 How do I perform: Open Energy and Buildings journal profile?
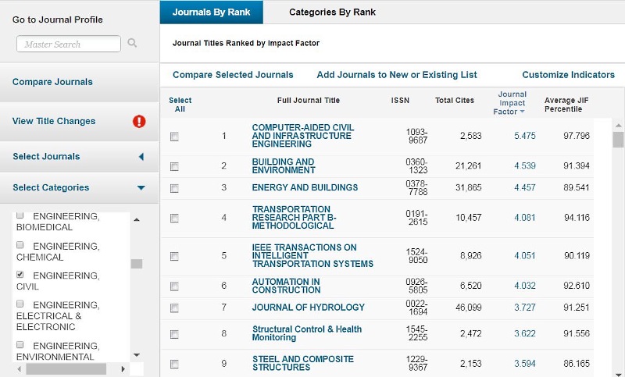point(305,187)
